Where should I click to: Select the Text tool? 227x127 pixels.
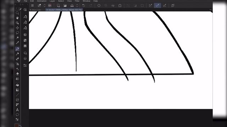(x=17, y=110)
